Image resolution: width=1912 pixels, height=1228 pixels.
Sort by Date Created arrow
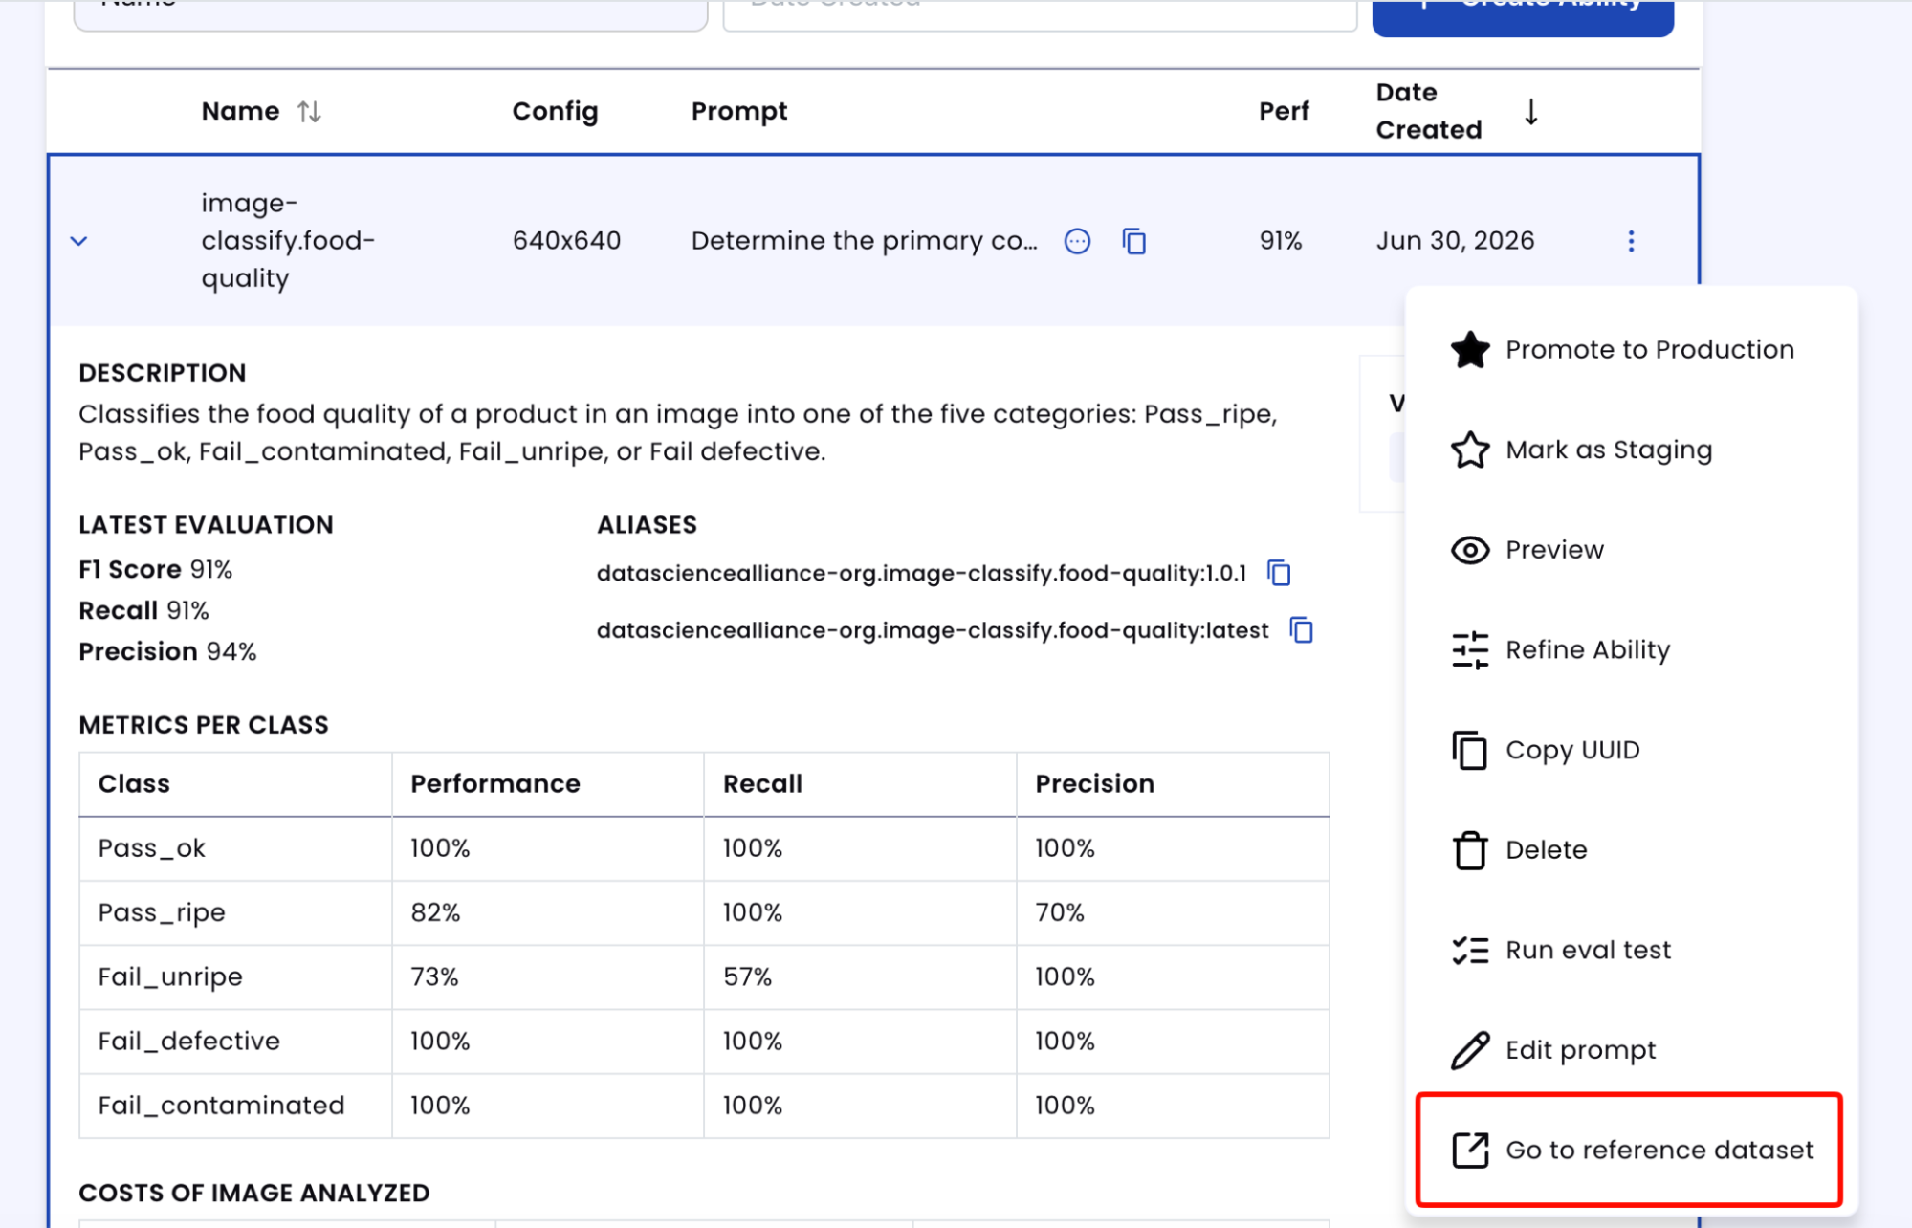(x=1531, y=112)
